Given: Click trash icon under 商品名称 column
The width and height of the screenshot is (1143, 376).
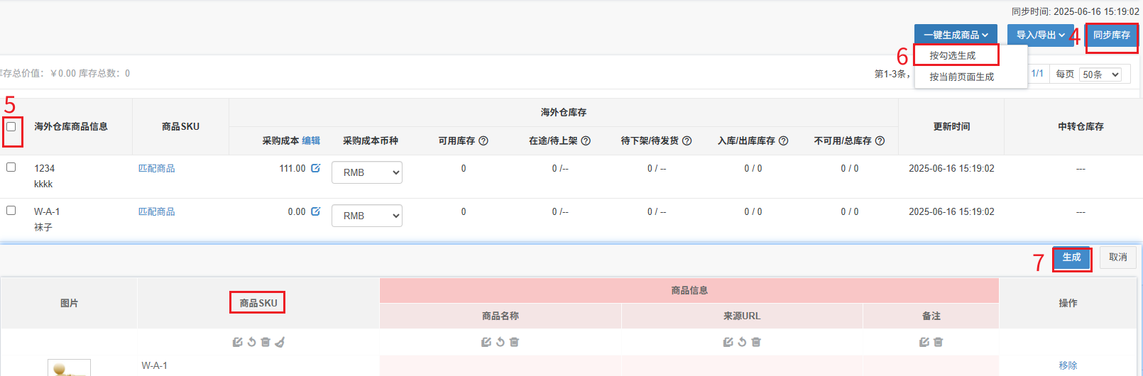Looking at the screenshot, I should (x=515, y=342).
